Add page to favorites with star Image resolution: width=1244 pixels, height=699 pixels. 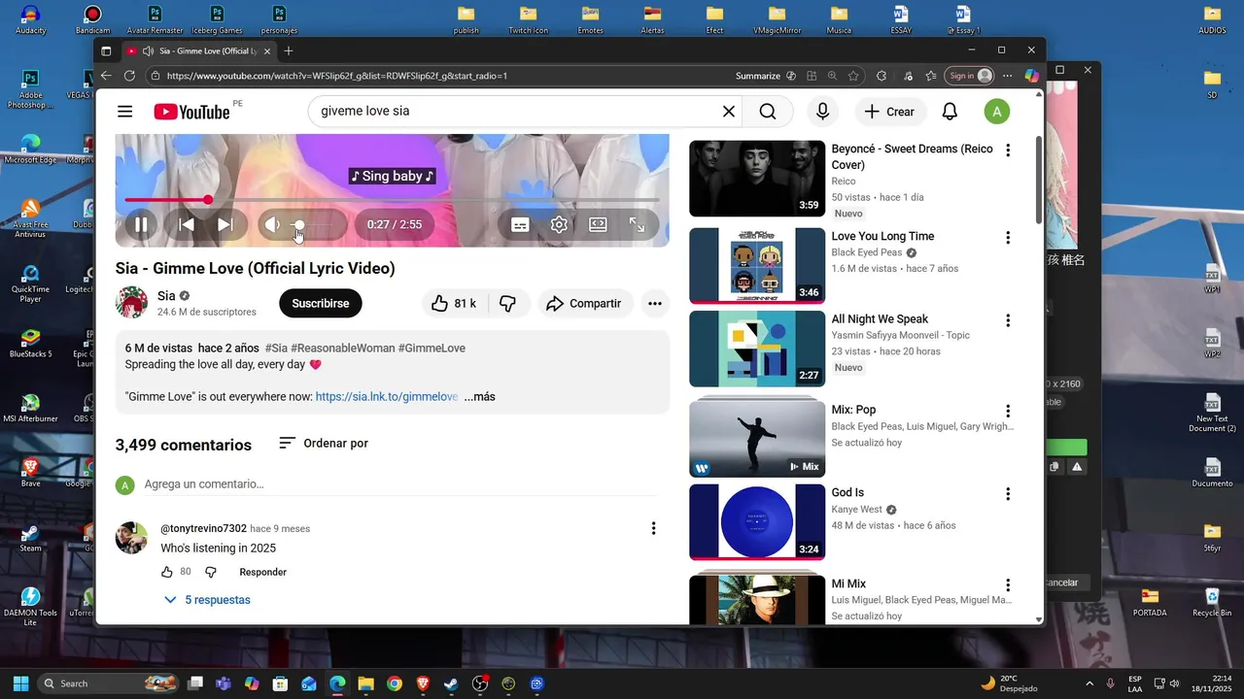[x=853, y=76]
